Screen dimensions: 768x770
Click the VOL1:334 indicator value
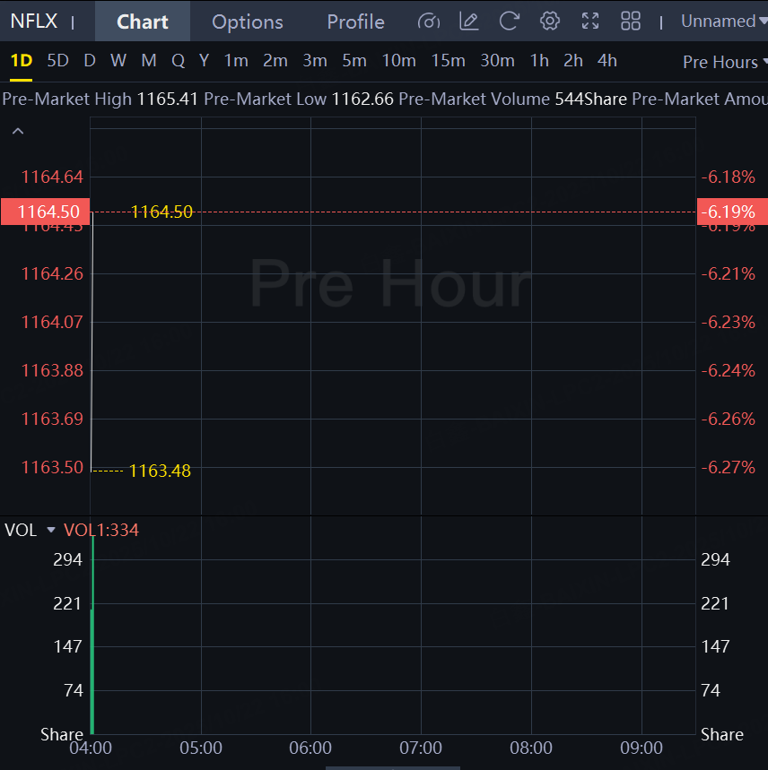point(101,530)
